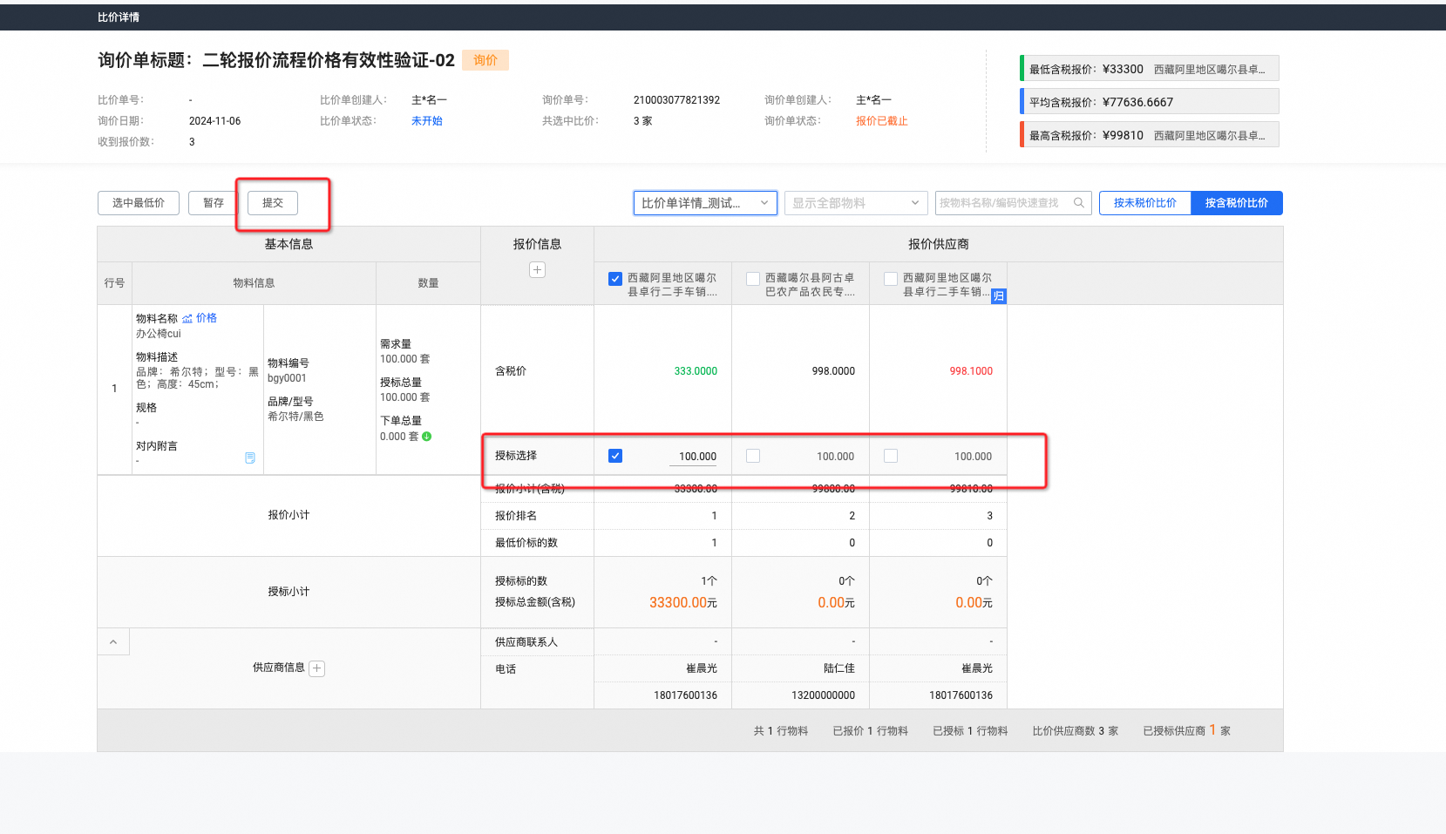
Task: Expand 报价信息 rows with the plus icon
Action: click(537, 270)
